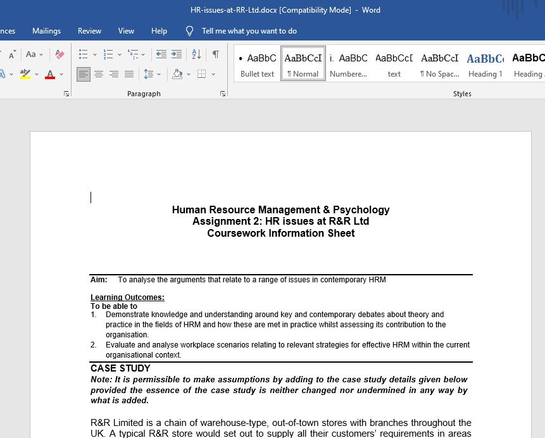The width and height of the screenshot is (545, 438).
Task: Open highlight color dropdown arrow
Action: pos(36,75)
